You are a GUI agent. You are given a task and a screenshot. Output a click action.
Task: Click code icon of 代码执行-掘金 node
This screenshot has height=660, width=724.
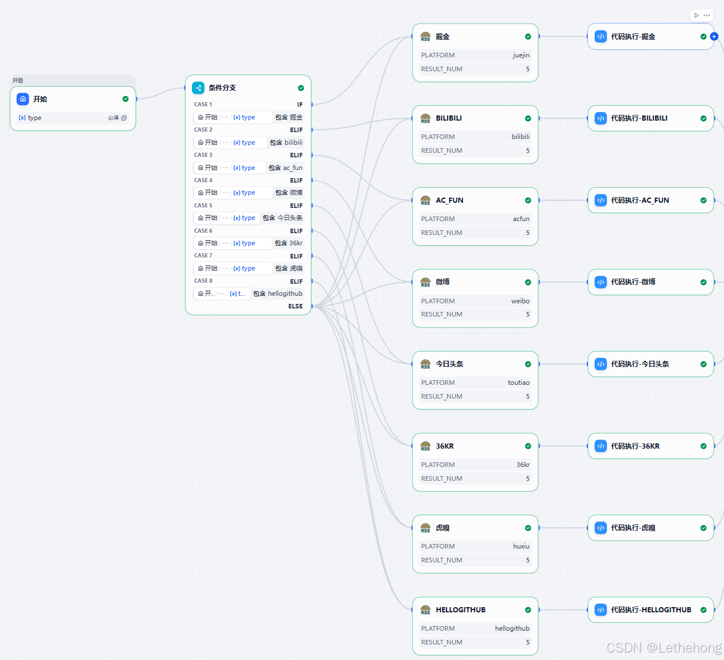point(600,36)
